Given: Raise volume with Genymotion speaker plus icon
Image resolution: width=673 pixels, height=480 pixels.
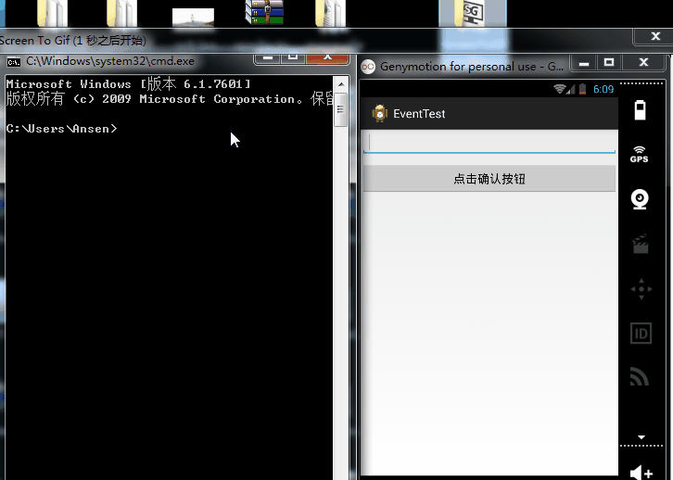Looking at the screenshot, I should coord(641,473).
